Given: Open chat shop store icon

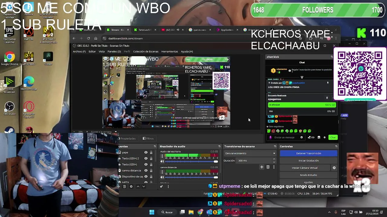Looking at the screenshot, I should click(319, 137).
